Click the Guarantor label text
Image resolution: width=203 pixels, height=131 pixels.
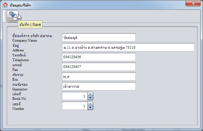[20, 89]
